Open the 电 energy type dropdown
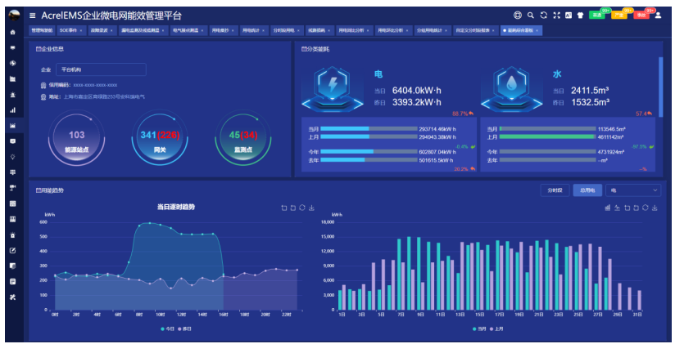 coord(633,190)
